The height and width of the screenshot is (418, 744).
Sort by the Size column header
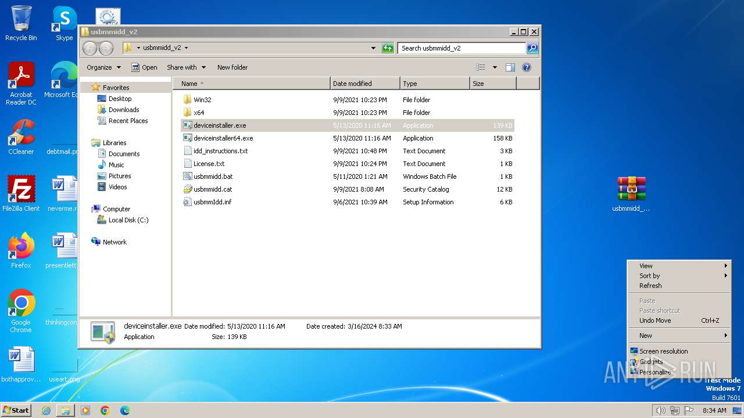493,84
